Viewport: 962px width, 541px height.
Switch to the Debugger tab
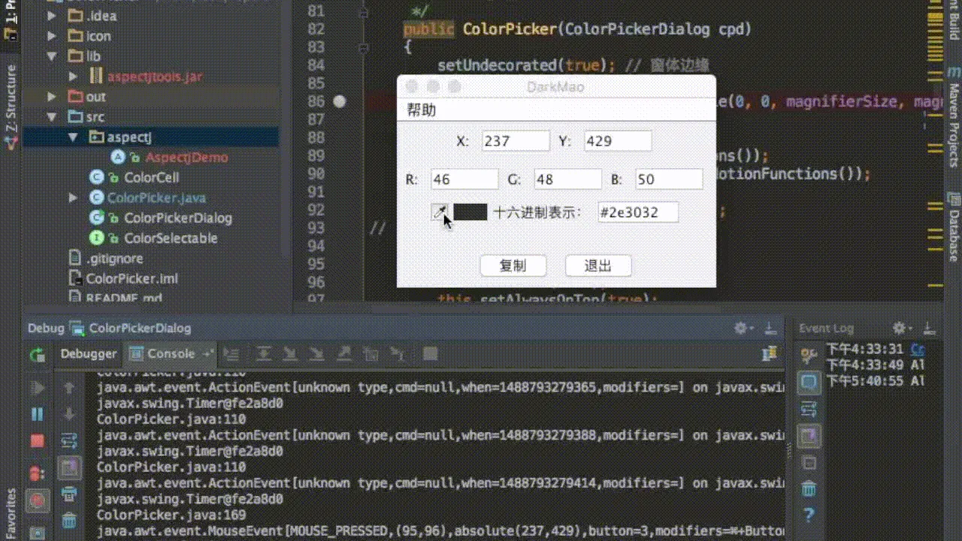[x=89, y=354]
